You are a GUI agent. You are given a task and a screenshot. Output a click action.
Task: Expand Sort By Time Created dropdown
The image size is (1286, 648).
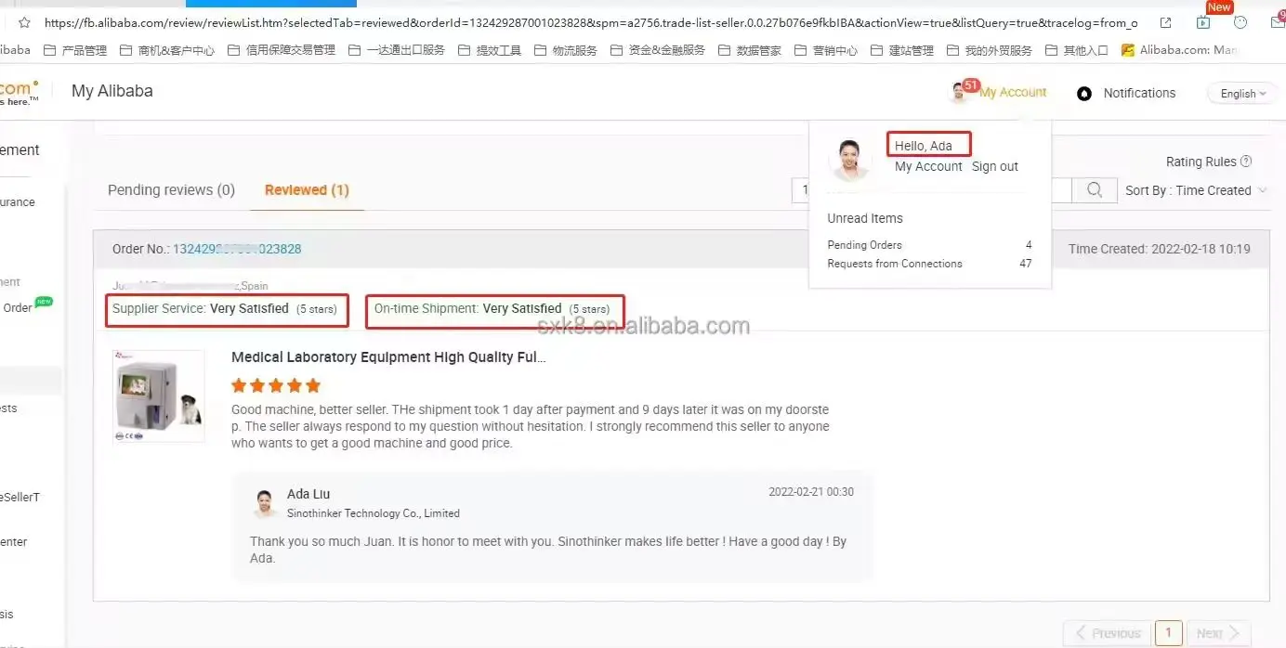pos(1196,190)
